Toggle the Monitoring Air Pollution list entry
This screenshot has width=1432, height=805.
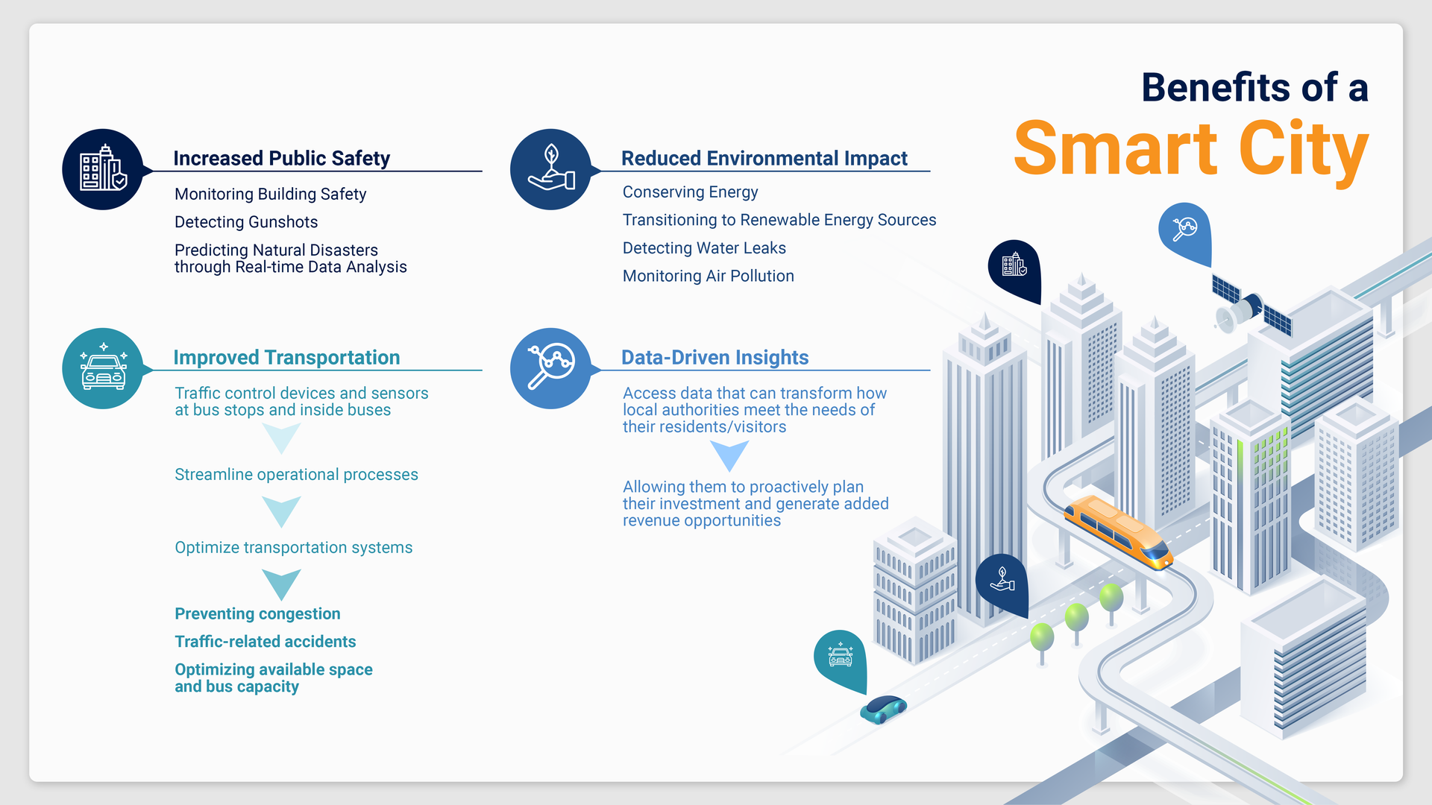708,276
